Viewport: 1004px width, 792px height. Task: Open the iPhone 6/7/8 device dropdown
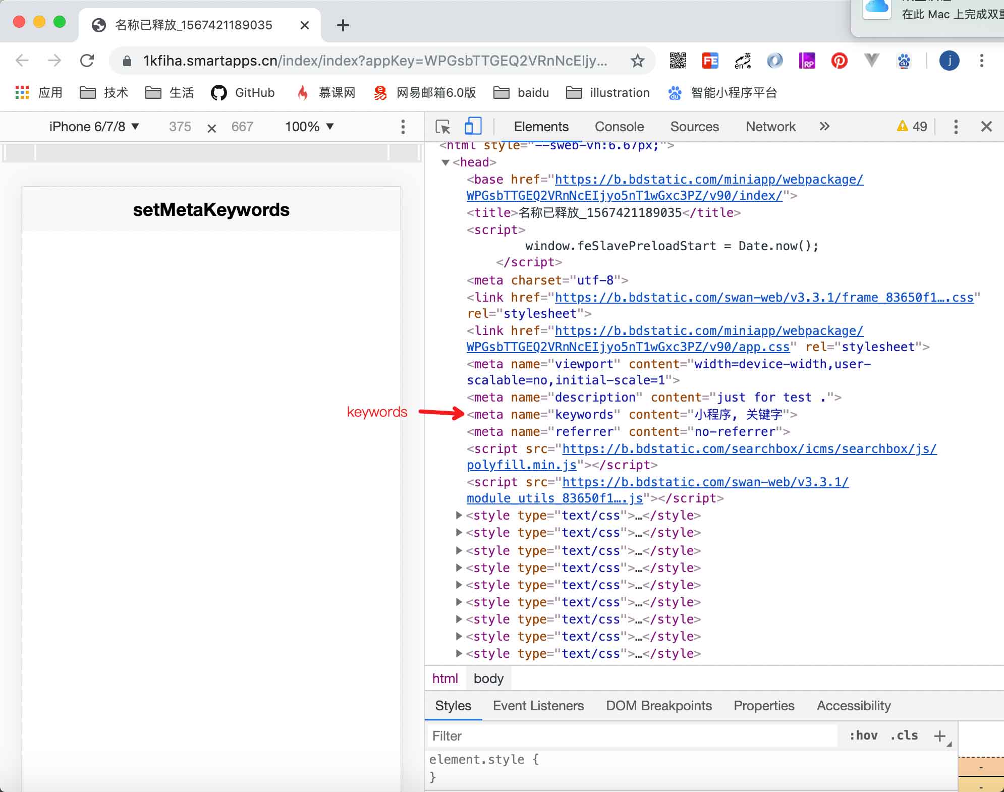pyautogui.click(x=94, y=127)
